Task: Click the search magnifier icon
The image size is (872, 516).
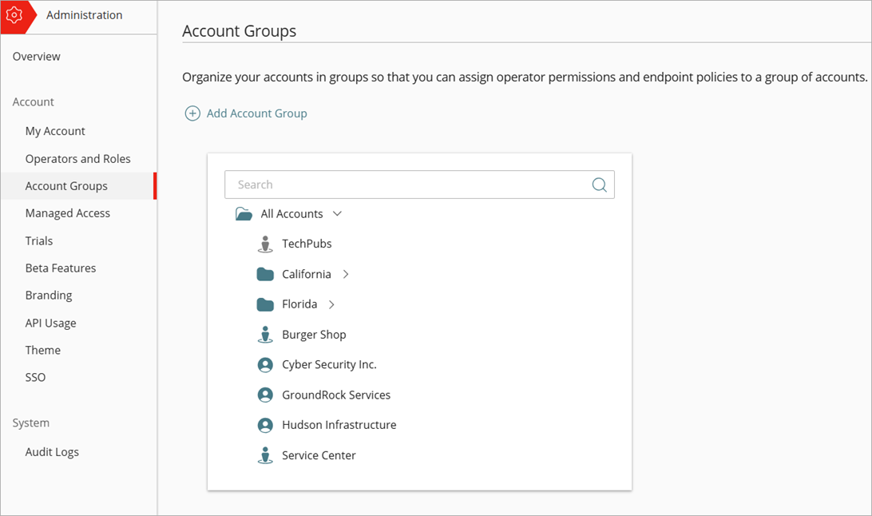Action: [599, 185]
